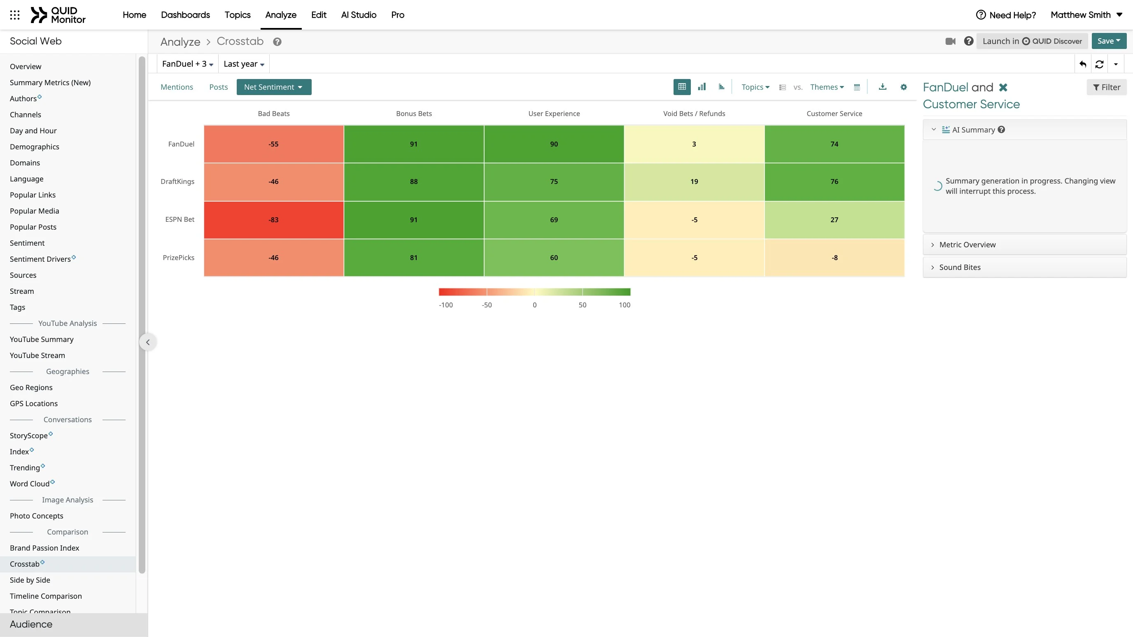The width and height of the screenshot is (1133, 637).
Task: Click the sentiment color scale legend
Action: point(534,292)
